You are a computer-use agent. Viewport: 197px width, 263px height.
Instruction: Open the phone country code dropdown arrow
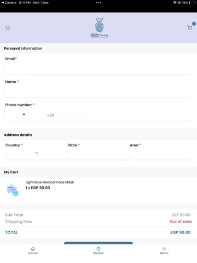(x=24, y=115)
